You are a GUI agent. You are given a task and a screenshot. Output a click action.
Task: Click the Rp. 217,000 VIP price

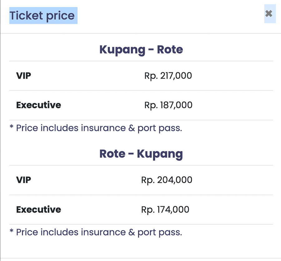[168, 76]
